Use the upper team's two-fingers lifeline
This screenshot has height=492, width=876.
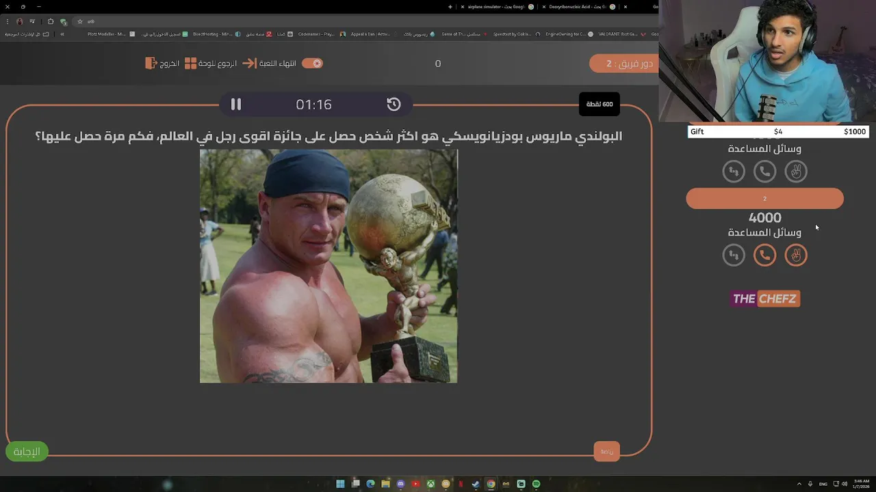click(796, 172)
